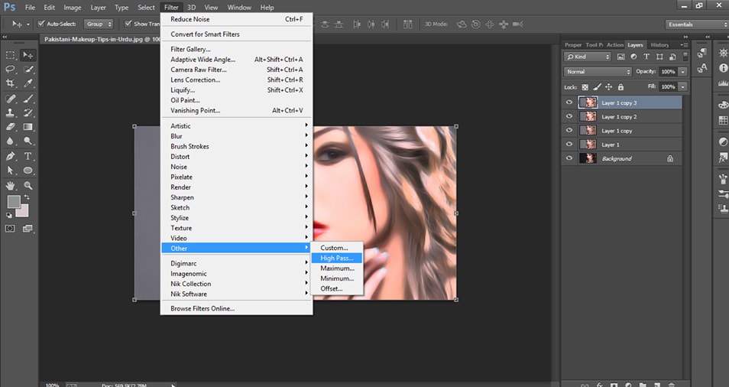
Task: Select the Pen tool
Action: (x=11, y=155)
